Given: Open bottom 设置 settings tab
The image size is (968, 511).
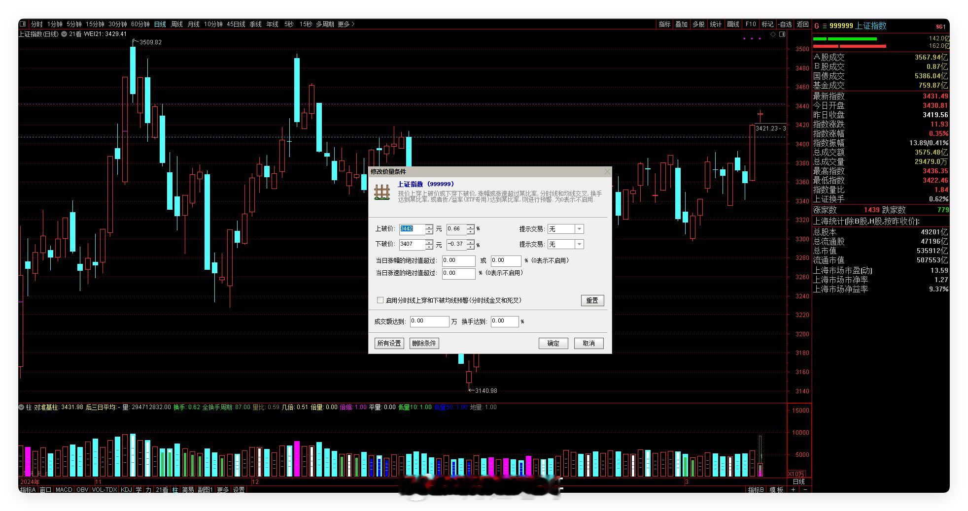Looking at the screenshot, I should (x=239, y=490).
